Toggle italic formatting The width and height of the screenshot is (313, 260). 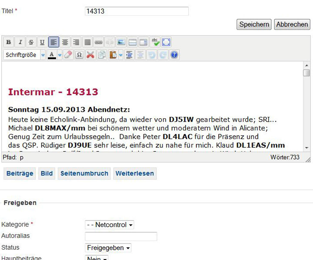coord(20,42)
